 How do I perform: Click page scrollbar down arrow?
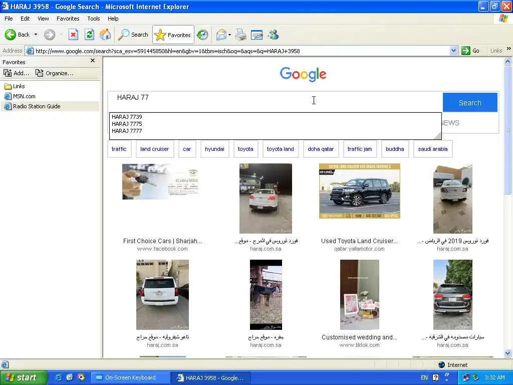[508, 353]
